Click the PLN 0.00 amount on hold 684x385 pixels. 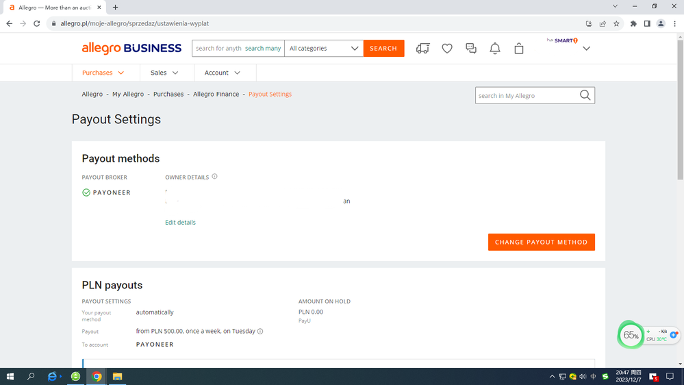point(311,312)
